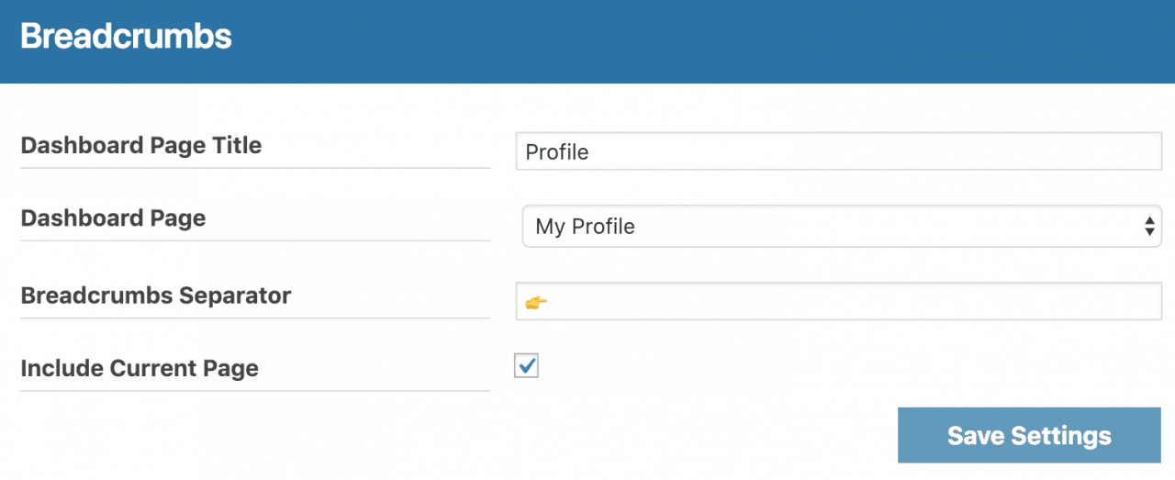This screenshot has height=480, width=1175.
Task: Click the pointing hand emoji separator
Action: tap(537, 301)
